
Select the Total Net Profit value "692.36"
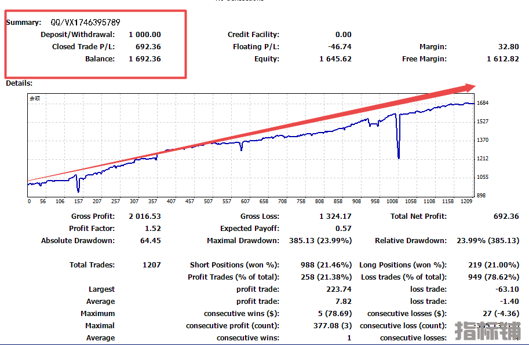[506, 216]
